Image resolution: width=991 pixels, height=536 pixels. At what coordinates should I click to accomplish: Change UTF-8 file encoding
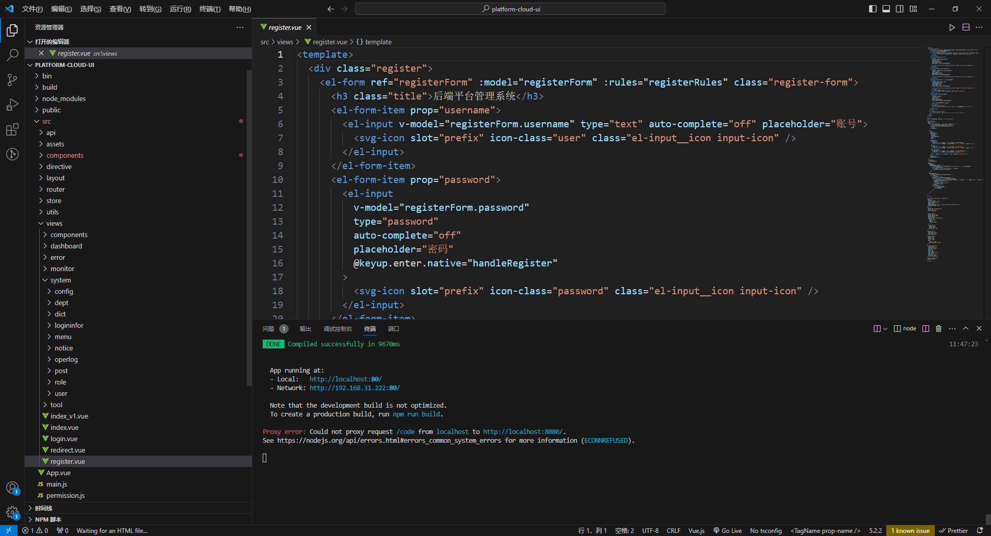(650, 530)
